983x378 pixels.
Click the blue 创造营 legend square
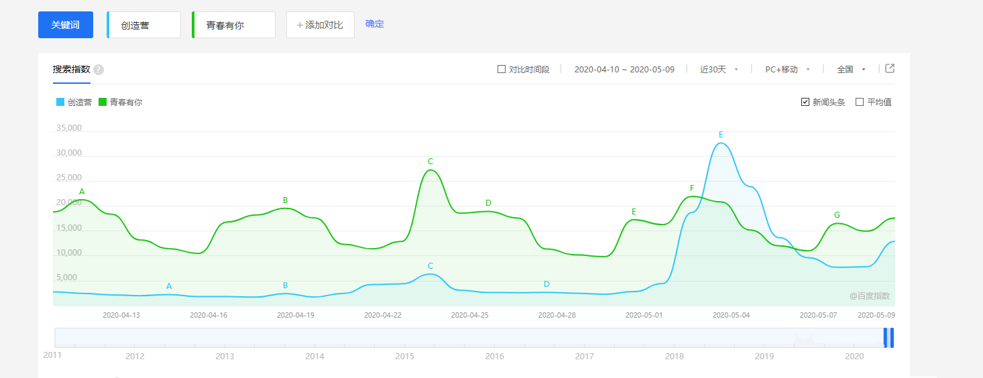(x=60, y=103)
